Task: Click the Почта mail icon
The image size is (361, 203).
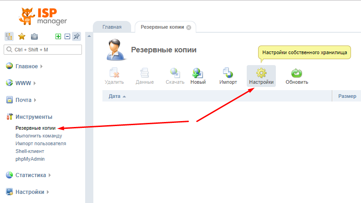Action: pos(9,100)
